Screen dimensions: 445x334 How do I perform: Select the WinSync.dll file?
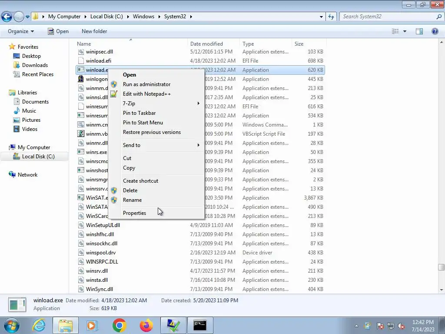click(x=100, y=289)
